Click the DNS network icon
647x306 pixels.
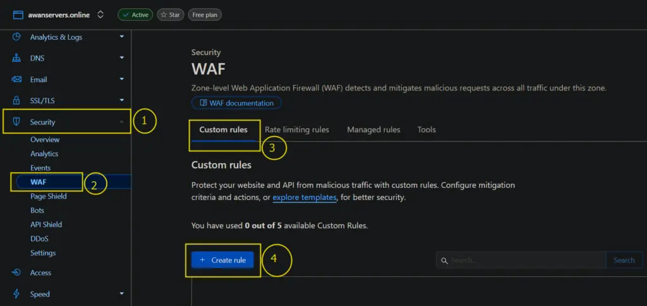pos(16,58)
